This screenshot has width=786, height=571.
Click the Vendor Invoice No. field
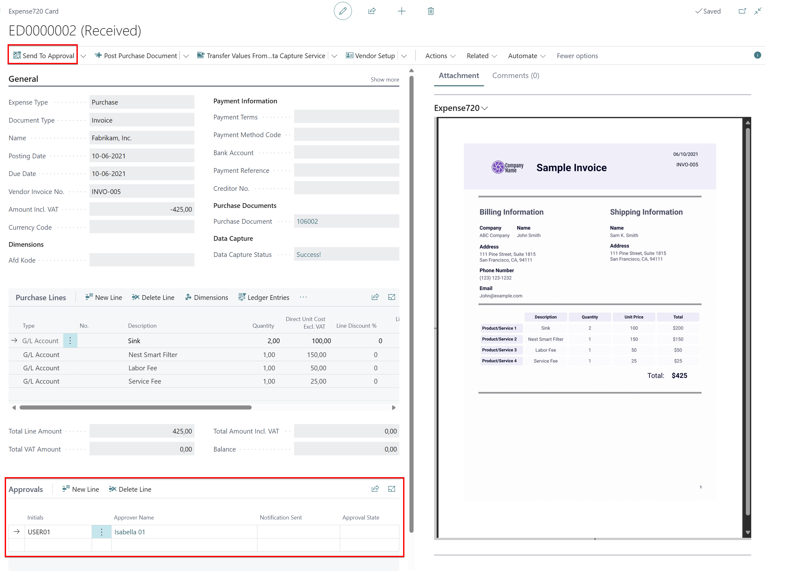142,191
